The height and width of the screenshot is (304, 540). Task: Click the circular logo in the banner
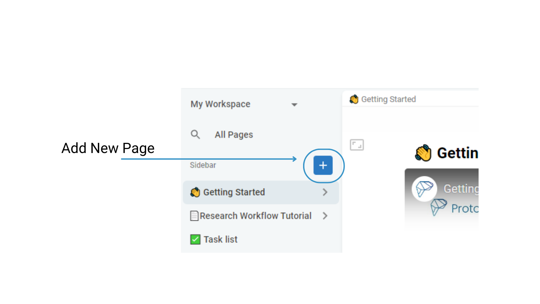coord(424,188)
